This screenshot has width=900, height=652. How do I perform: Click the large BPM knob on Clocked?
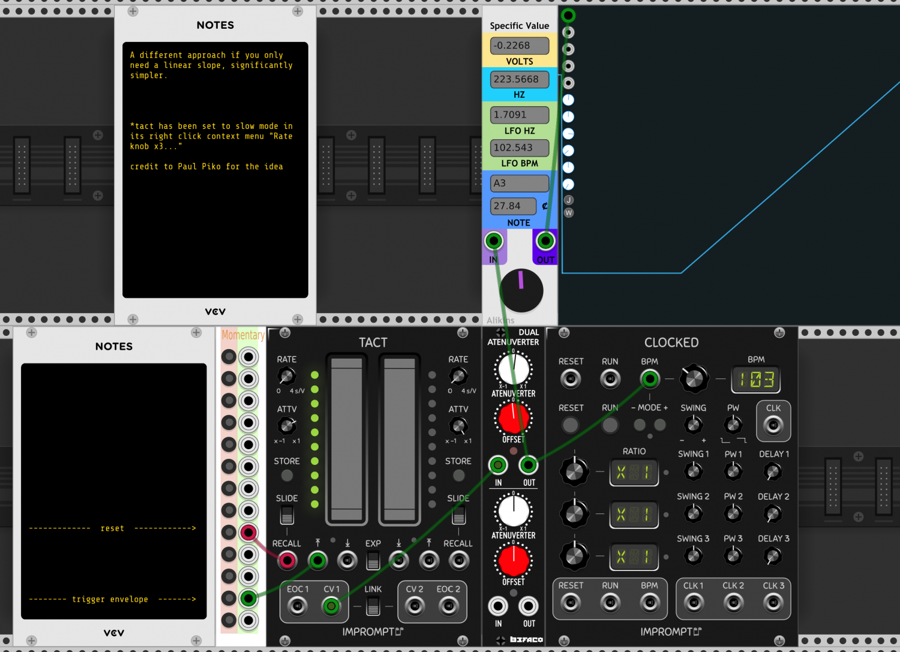click(694, 378)
